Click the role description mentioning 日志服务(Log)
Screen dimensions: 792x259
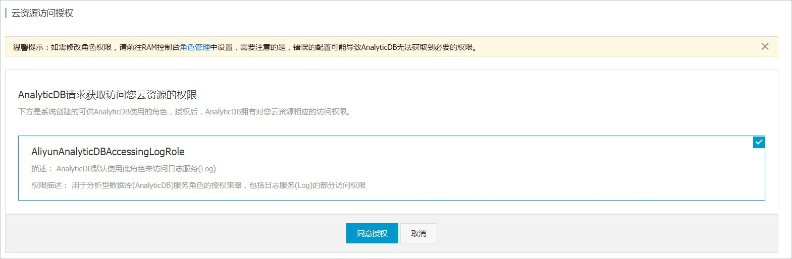[124, 169]
